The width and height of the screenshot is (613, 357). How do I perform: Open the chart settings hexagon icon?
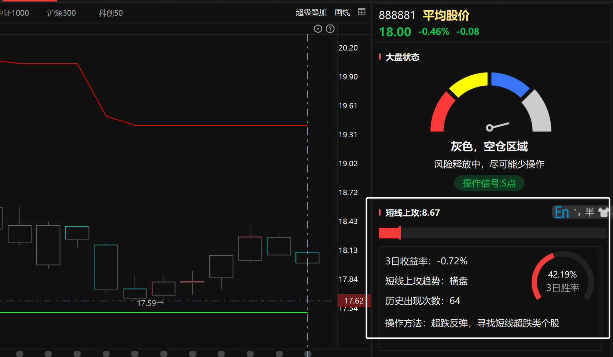[x=318, y=29]
